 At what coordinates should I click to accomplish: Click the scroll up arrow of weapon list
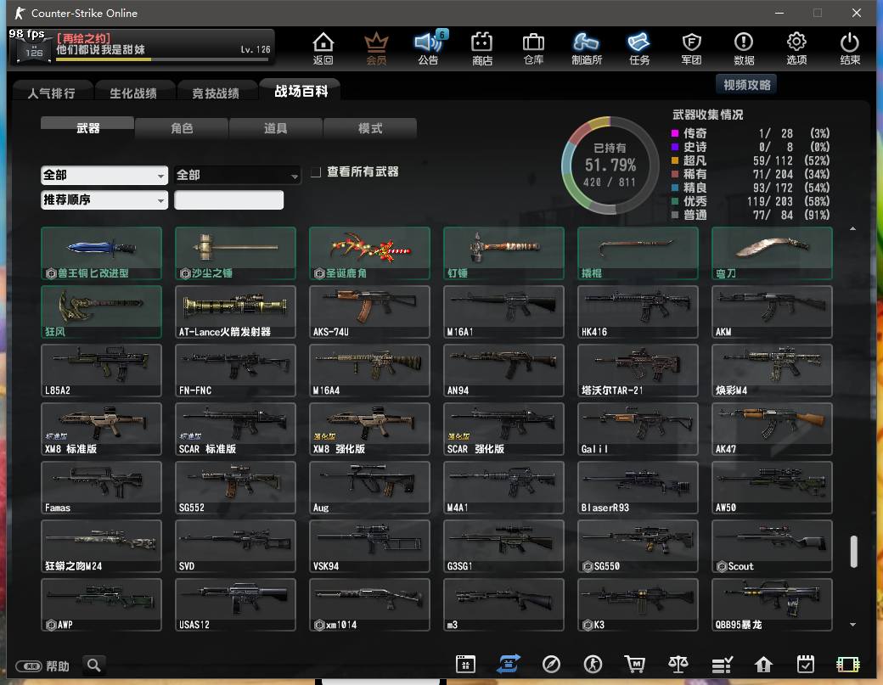tap(853, 228)
